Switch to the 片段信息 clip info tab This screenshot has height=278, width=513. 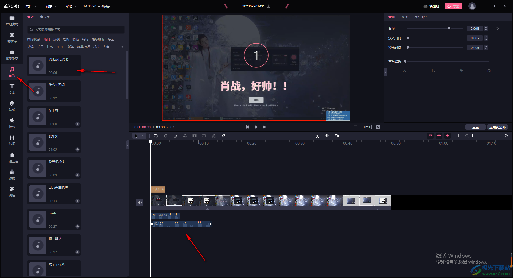coord(421,17)
